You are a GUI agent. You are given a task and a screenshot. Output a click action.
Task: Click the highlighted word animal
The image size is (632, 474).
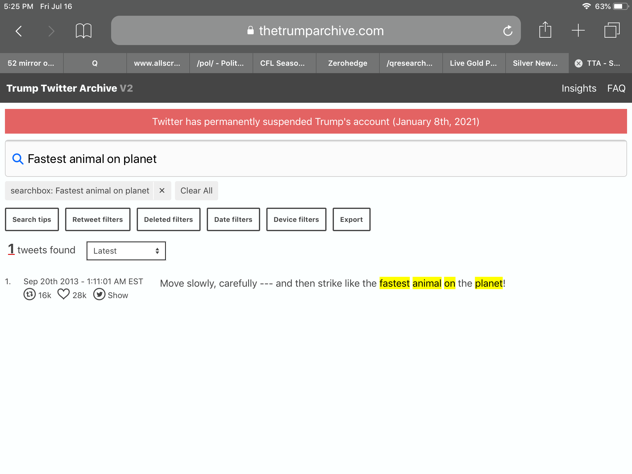[x=427, y=283]
